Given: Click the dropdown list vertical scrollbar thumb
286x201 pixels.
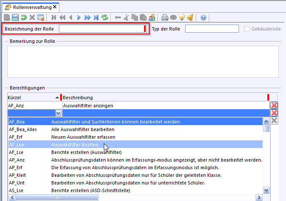Looking at the screenshot, I should point(267,128).
